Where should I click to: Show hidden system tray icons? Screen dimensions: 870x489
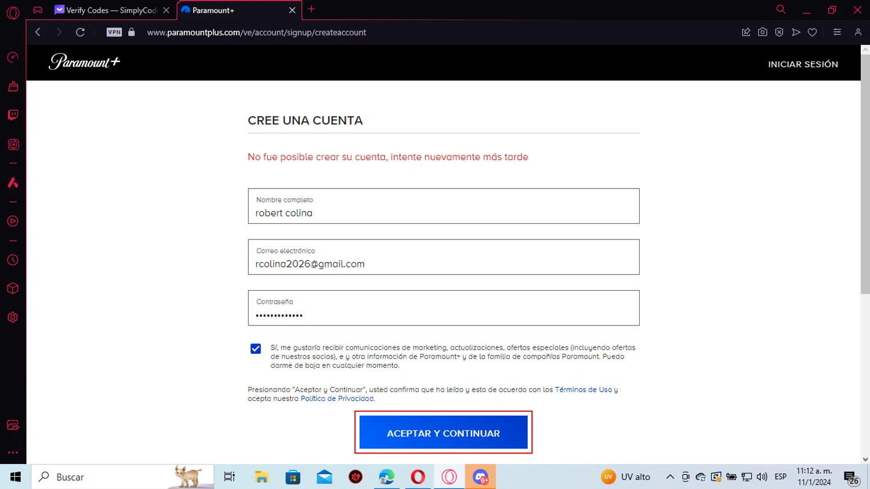(x=670, y=477)
